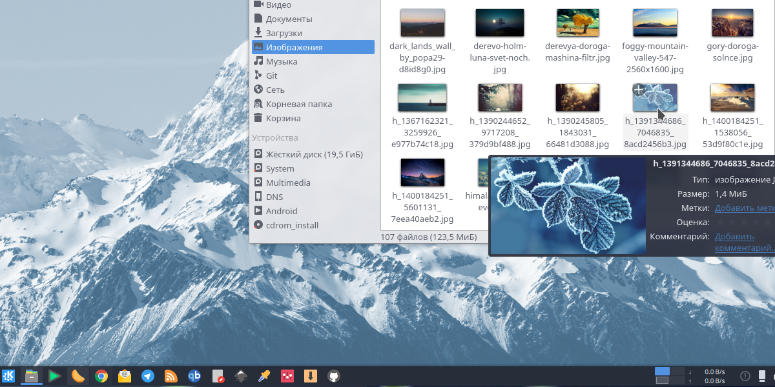Viewport: 775px width, 387px height.
Task: Launch Google Chrome from the taskbar
Action: (x=101, y=376)
